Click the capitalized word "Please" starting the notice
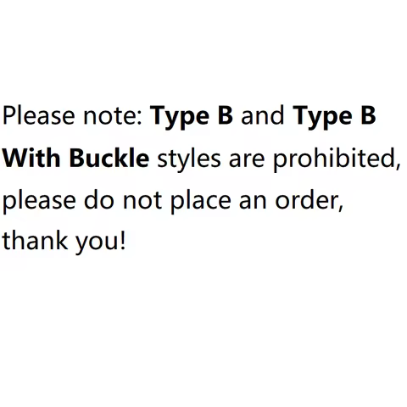Screen dimensions: 407x407 [x=39, y=116]
